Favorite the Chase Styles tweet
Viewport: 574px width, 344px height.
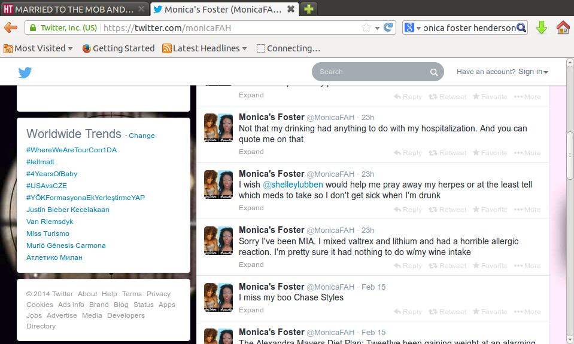pos(490,312)
